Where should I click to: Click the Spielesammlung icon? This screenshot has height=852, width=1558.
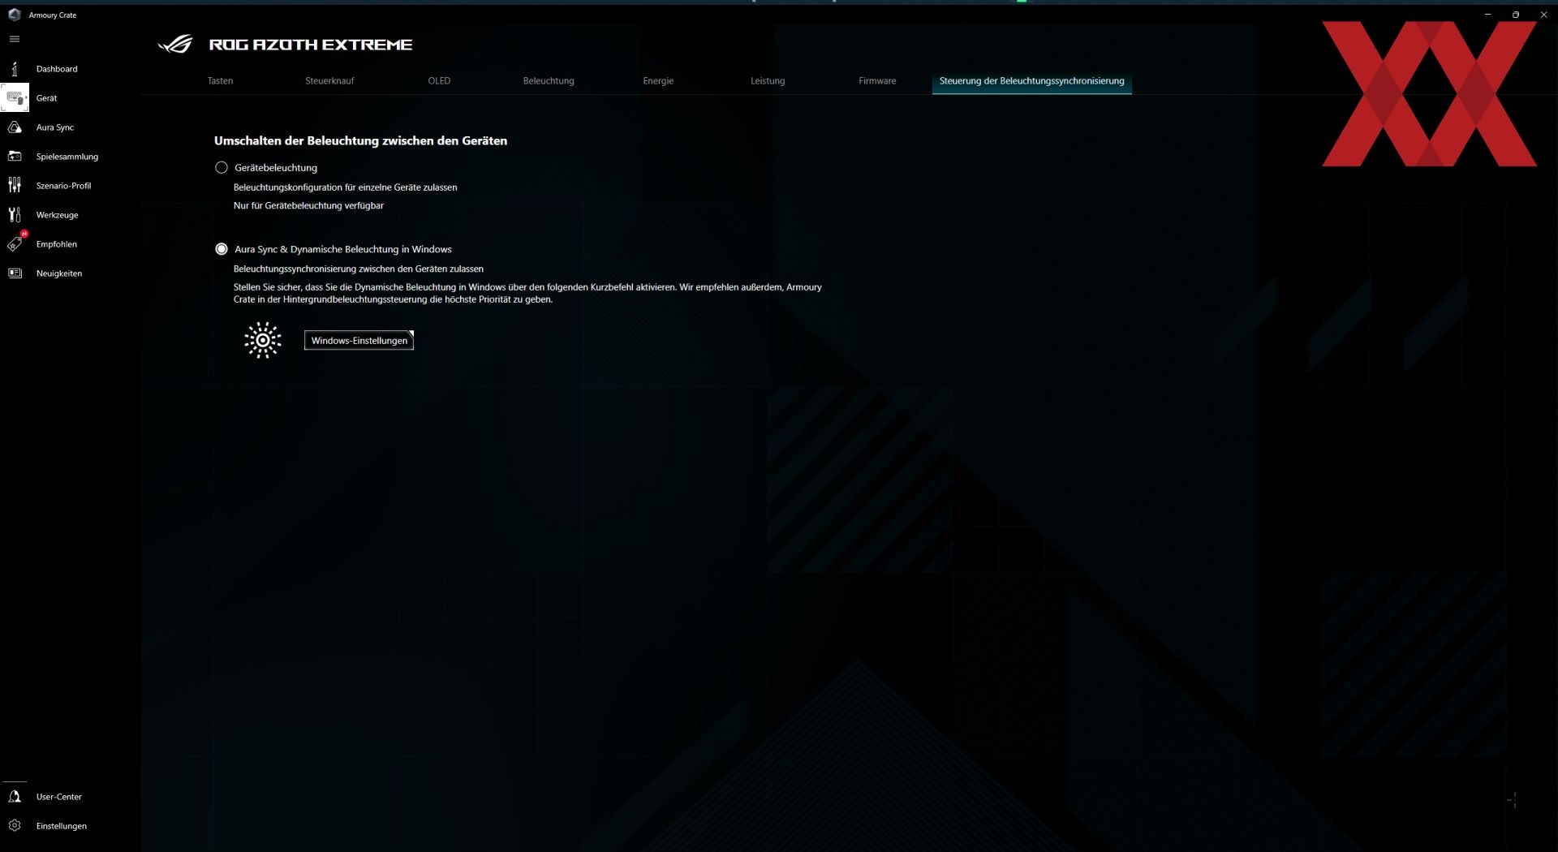coord(15,157)
